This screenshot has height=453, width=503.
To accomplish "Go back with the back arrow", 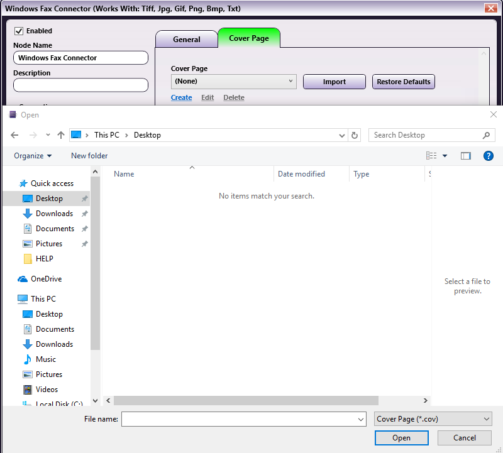I will tap(14, 135).
